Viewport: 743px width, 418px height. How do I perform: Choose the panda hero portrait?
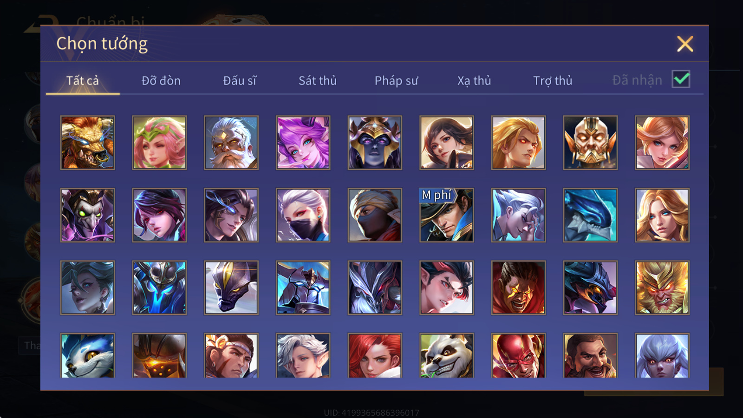(447, 355)
